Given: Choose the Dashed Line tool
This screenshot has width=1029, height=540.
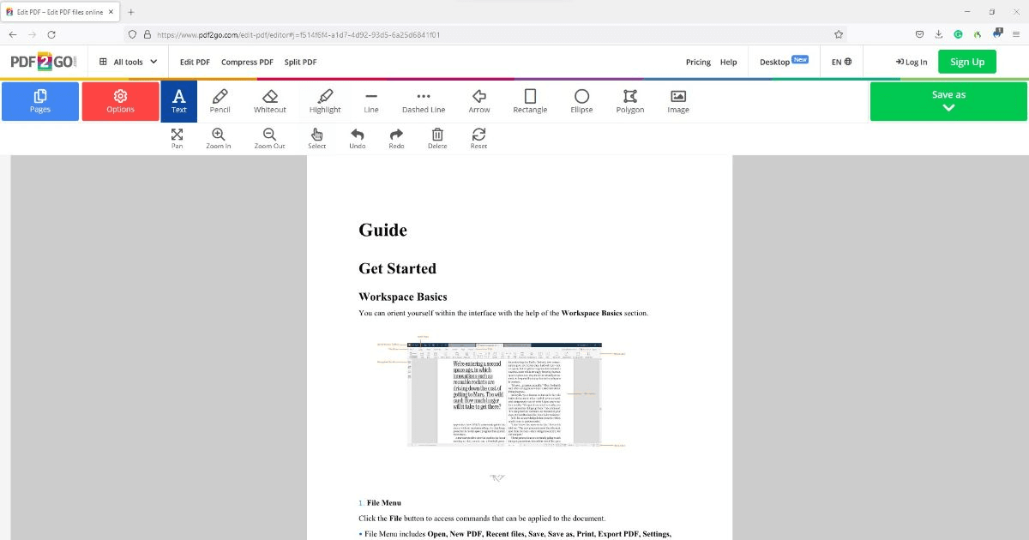Looking at the screenshot, I should pyautogui.click(x=424, y=101).
